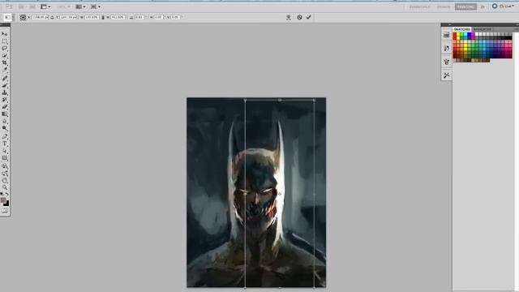Select the Rectangle shape tool
The width and height of the screenshot is (519, 292).
click(5, 158)
